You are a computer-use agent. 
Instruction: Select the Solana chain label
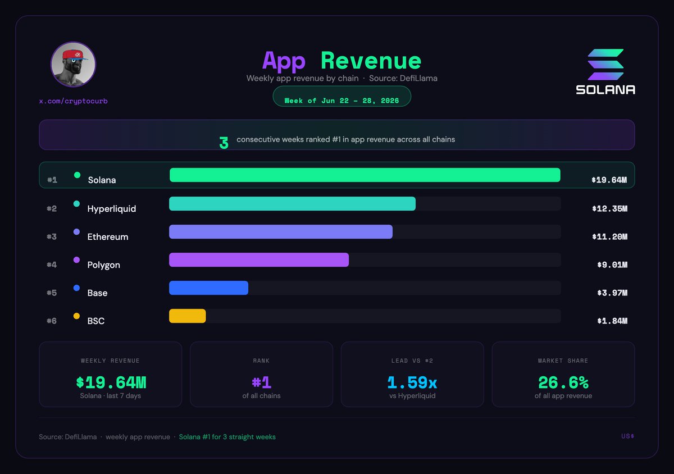[102, 180]
